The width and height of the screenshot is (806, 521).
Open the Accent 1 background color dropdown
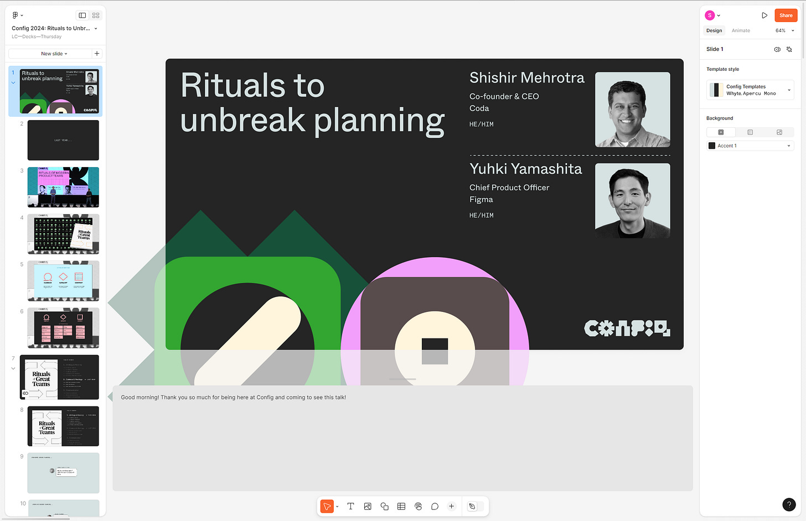[x=751, y=145]
